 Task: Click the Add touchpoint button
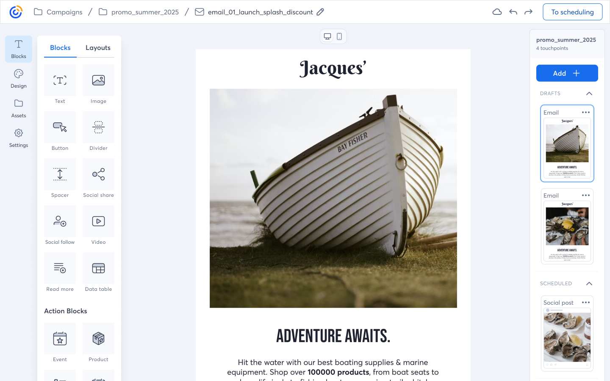tap(567, 73)
